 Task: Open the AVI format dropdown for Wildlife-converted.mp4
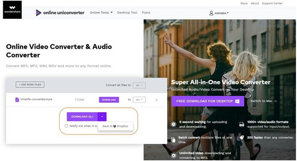pos(139,100)
